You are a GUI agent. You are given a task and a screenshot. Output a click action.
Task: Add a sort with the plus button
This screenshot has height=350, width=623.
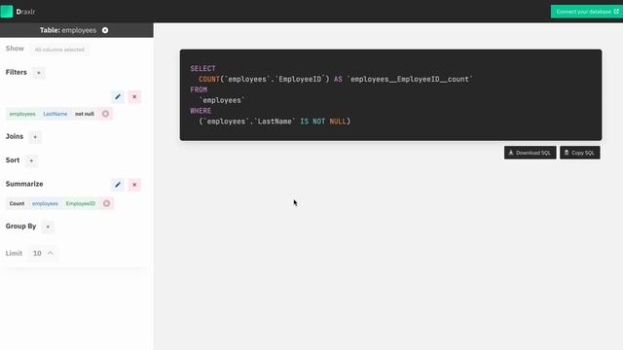click(31, 160)
